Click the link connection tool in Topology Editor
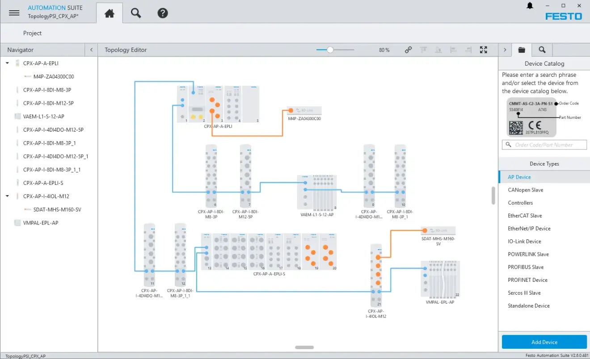 (x=408, y=50)
